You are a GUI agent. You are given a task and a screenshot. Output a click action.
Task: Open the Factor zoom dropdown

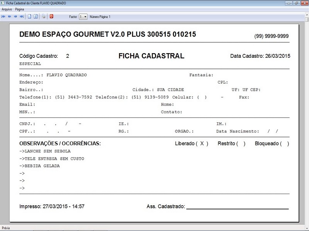pos(83,17)
